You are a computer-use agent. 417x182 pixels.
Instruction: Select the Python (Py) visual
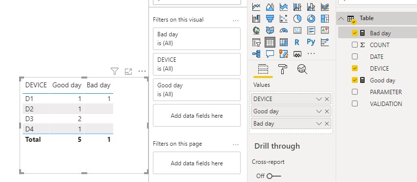point(311,42)
